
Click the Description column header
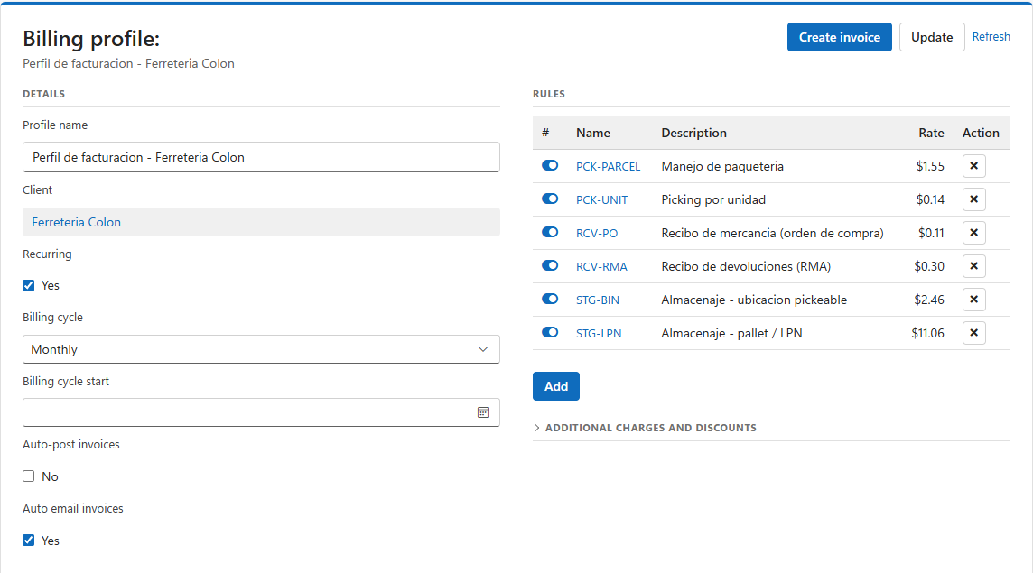[x=693, y=133]
